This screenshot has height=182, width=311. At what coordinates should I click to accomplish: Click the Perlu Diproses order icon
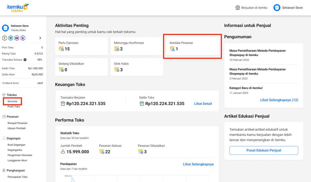coord(61,49)
